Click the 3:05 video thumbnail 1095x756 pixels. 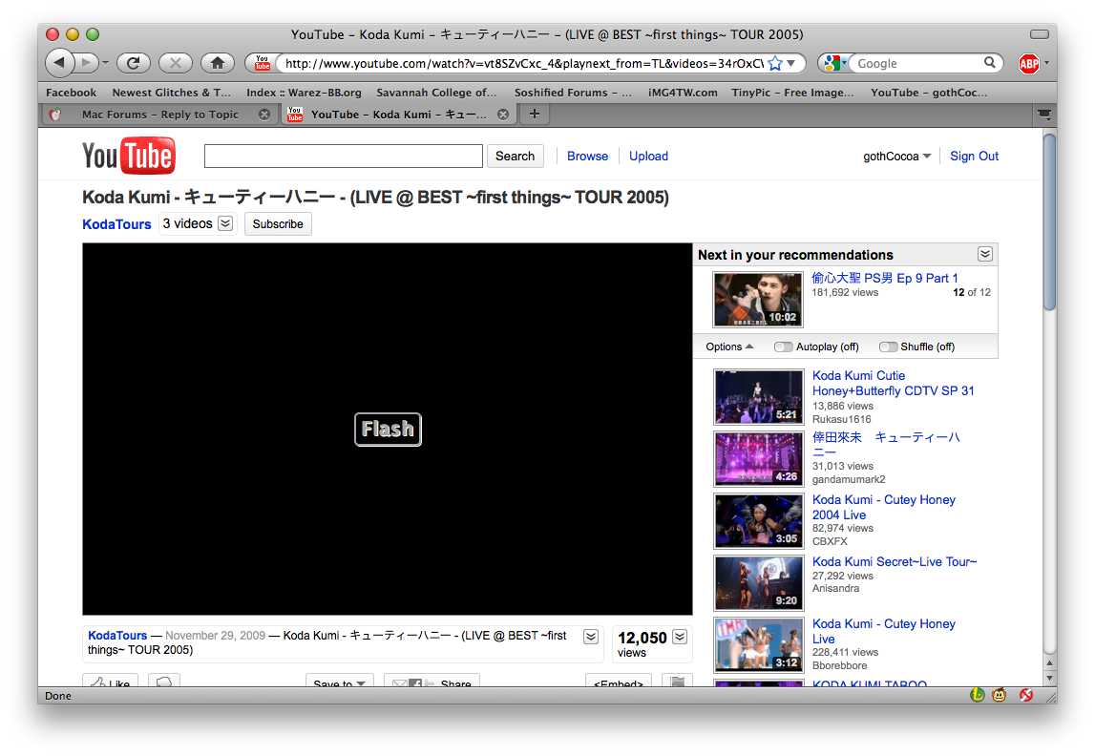pos(758,521)
